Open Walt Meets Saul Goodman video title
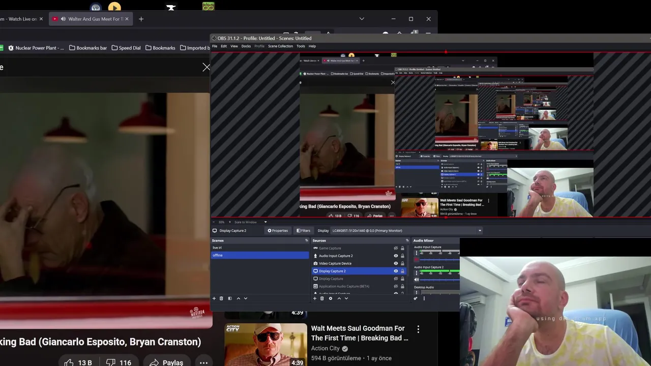Screen dimensions: 651x366 point(360,333)
